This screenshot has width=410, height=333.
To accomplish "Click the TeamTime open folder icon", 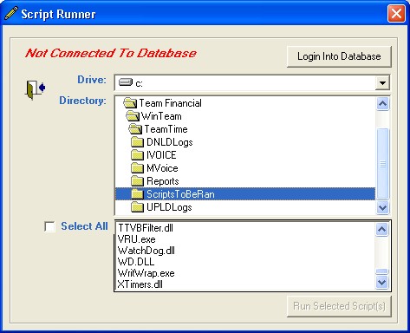I will click(x=135, y=129).
